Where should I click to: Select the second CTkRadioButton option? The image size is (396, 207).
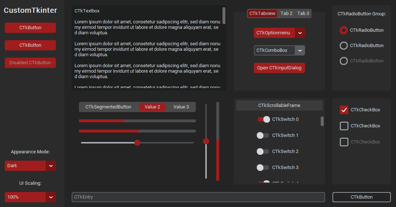pos(344,46)
